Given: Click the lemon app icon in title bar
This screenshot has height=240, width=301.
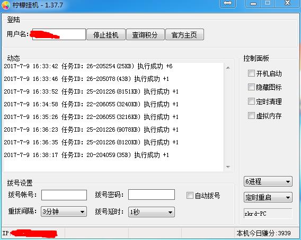Looking at the screenshot, I should tap(6, 5).
